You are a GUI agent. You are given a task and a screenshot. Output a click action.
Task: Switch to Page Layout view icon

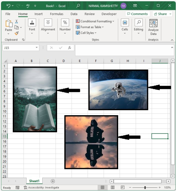click(x=113, y=187)
